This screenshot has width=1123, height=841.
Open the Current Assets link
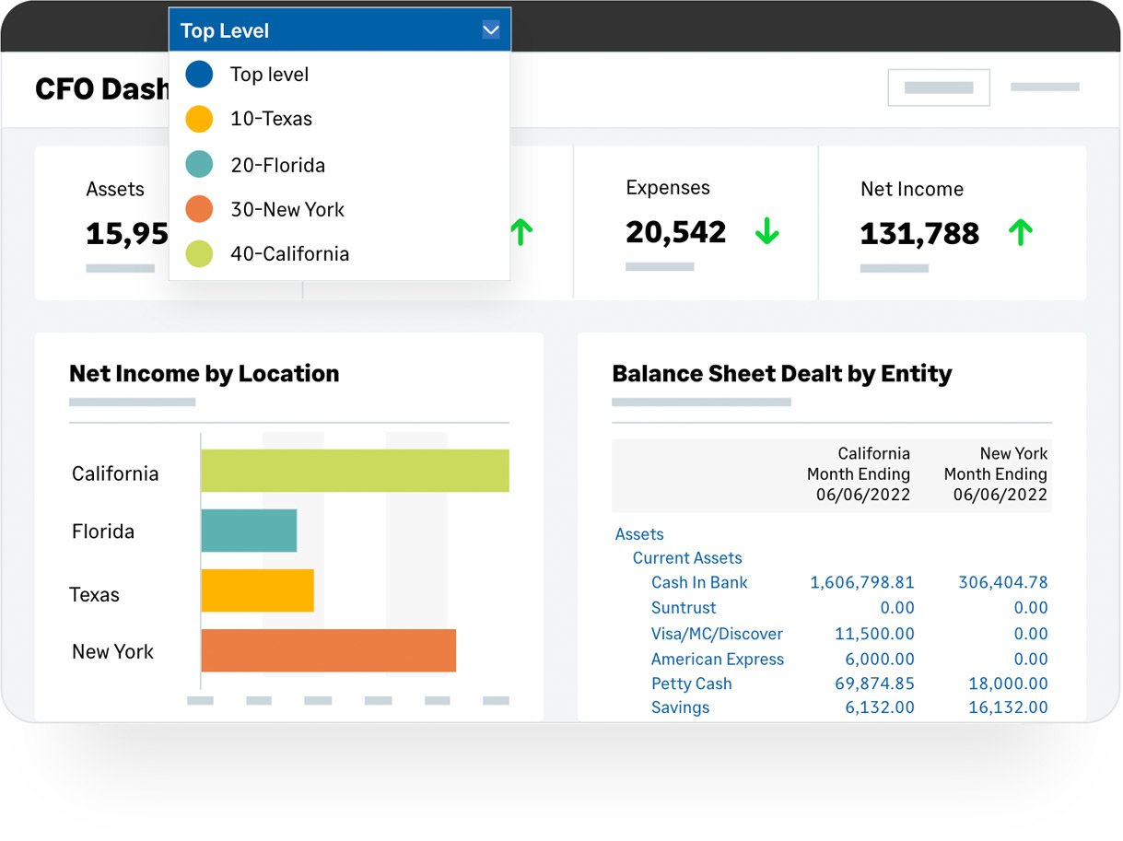(686, 558)
